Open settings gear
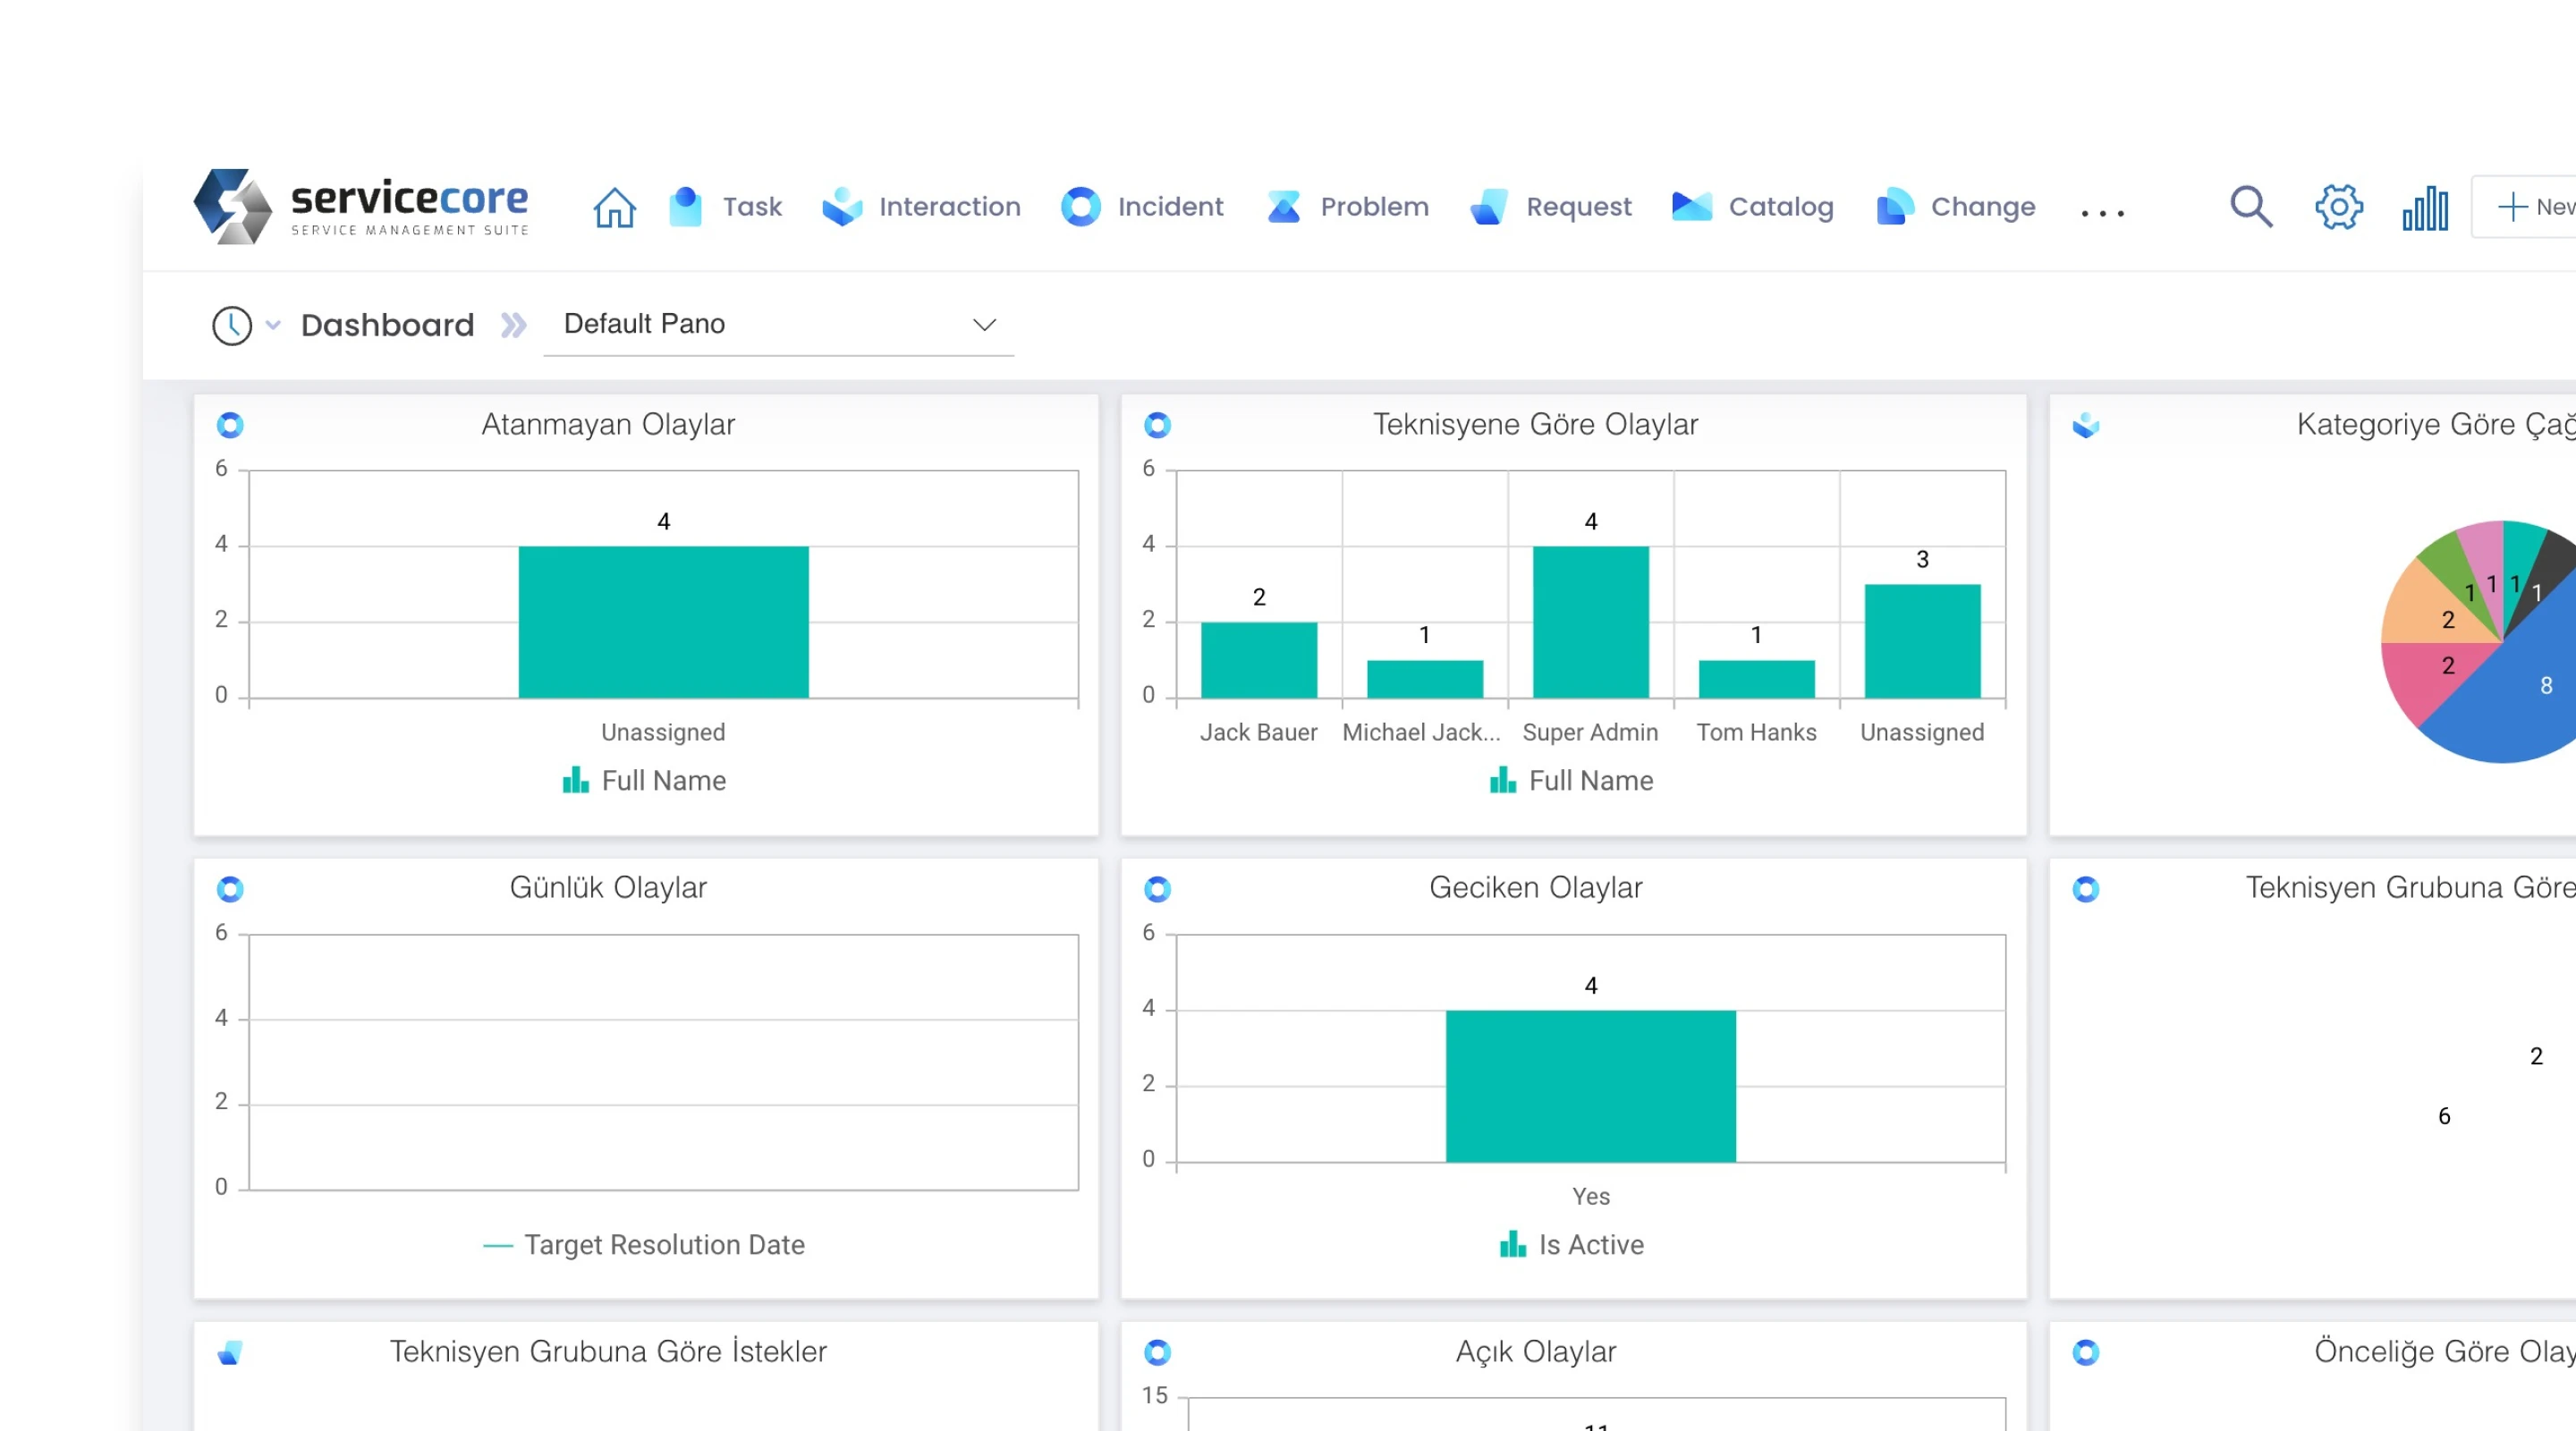2576x1431 pixels. [2339, 207]
